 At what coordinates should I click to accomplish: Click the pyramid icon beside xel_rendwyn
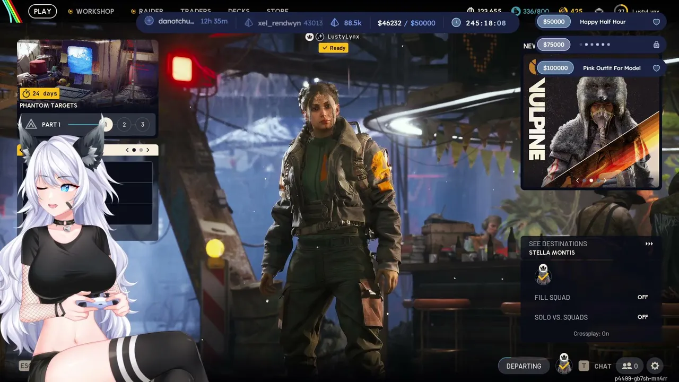(249, 23)
